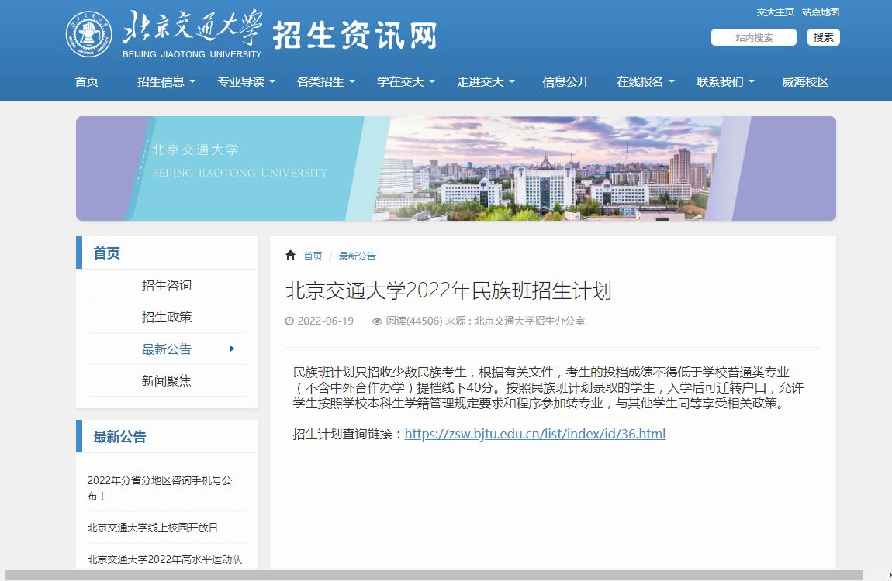This screenshot has height=581, width=892.
Task: Click the publish date 2022-06-19
Action: pos(326,321)
